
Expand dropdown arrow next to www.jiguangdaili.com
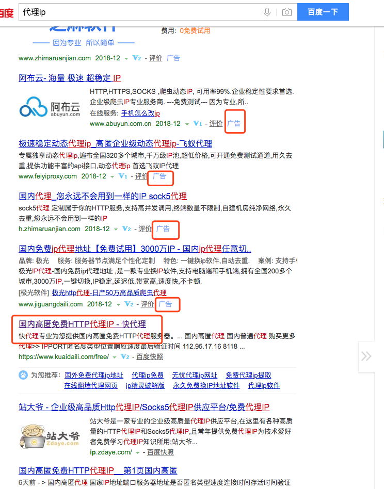(118, 305)
